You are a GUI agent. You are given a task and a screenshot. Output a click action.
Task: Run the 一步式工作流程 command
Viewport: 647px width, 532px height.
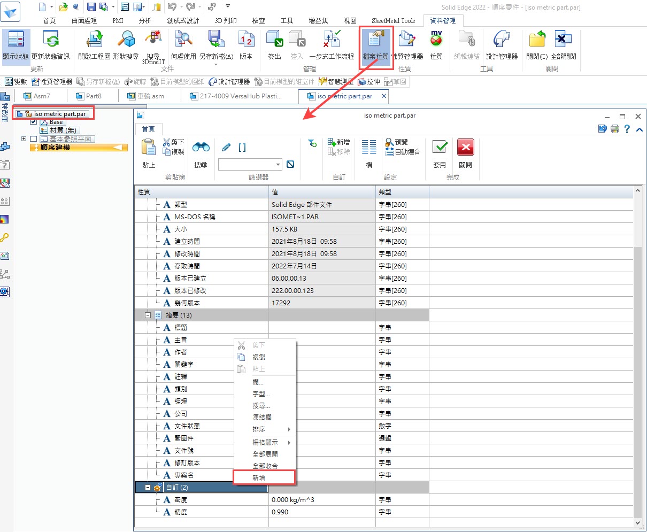click(332, 45)
